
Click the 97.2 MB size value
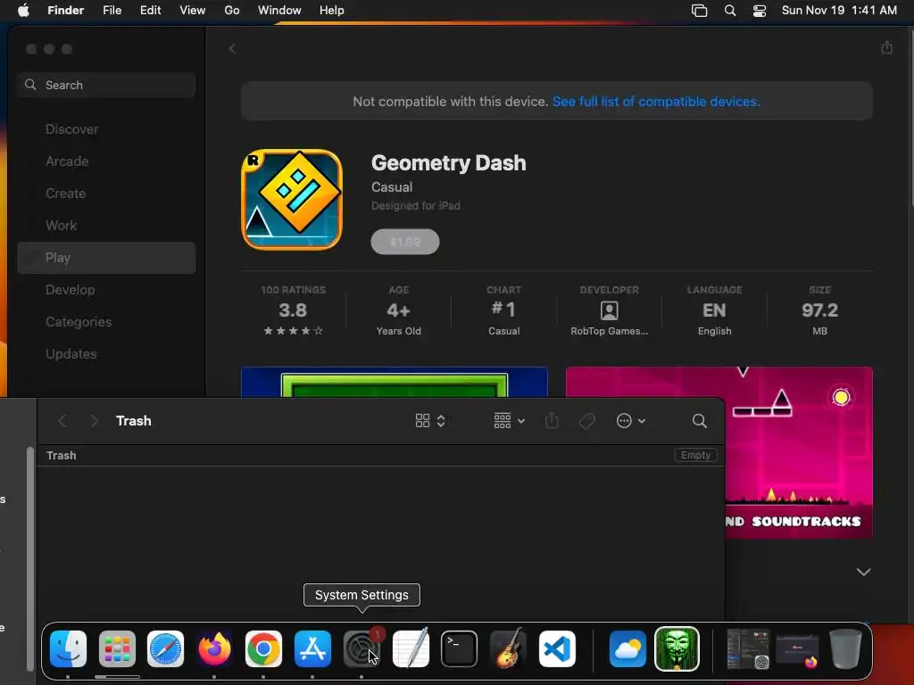819,310
